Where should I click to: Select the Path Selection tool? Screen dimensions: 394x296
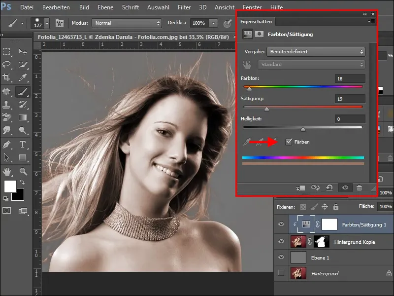(6, 157)
